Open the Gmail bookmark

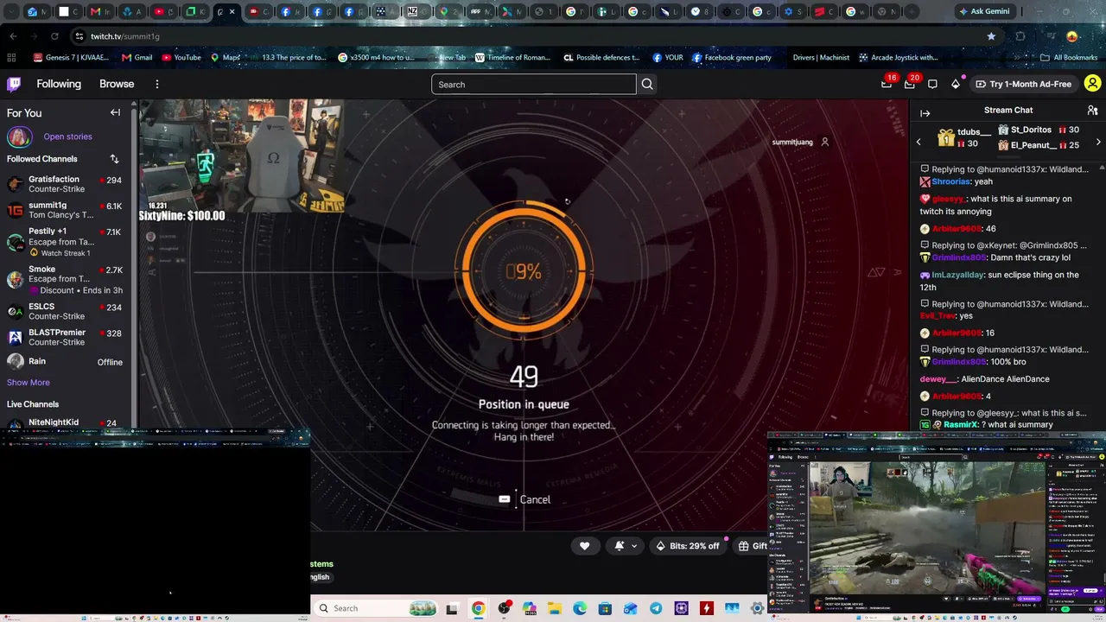(x=137, y=58)
